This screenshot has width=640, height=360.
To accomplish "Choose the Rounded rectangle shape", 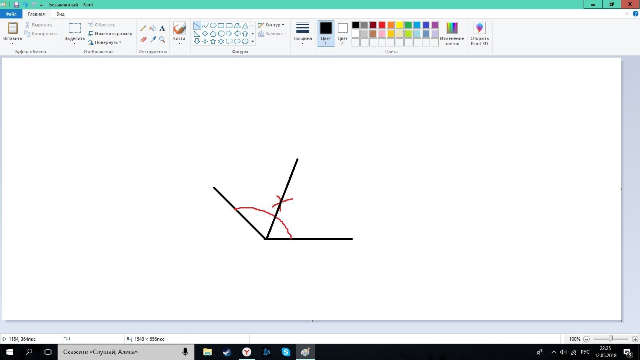I will [229, 26].
